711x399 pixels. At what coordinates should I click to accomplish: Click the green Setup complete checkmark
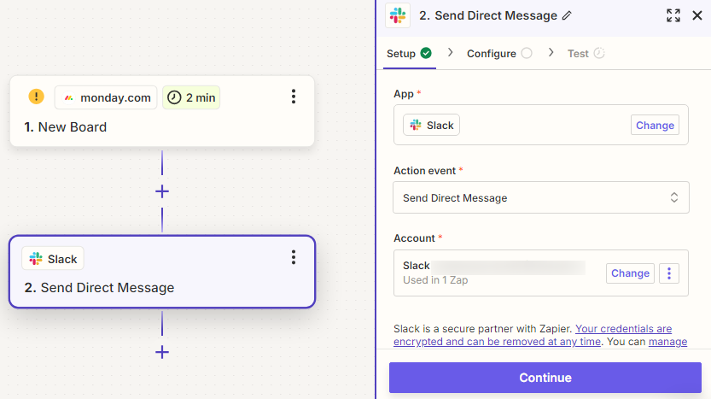tap(426, 53)
